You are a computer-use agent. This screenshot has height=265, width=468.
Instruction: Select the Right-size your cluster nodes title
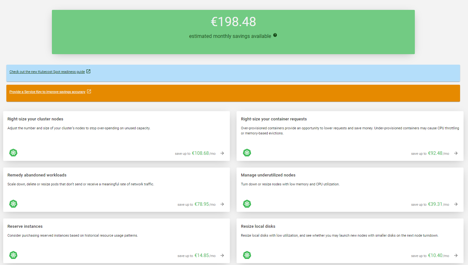[x=35, y=119]
